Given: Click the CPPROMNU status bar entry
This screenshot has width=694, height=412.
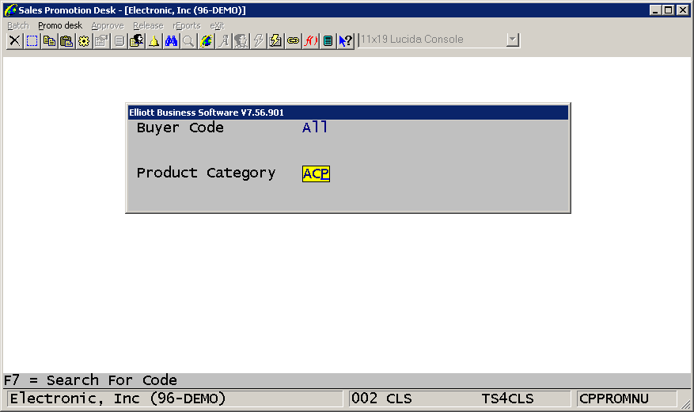Looking at the screenshot, I should pos(614,399).
